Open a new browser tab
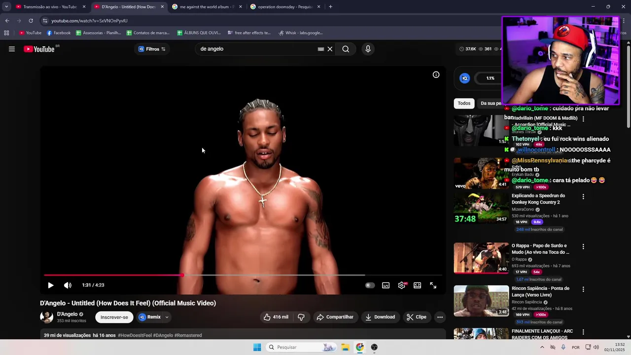This screenshot has width=631, height=355. 330,7
